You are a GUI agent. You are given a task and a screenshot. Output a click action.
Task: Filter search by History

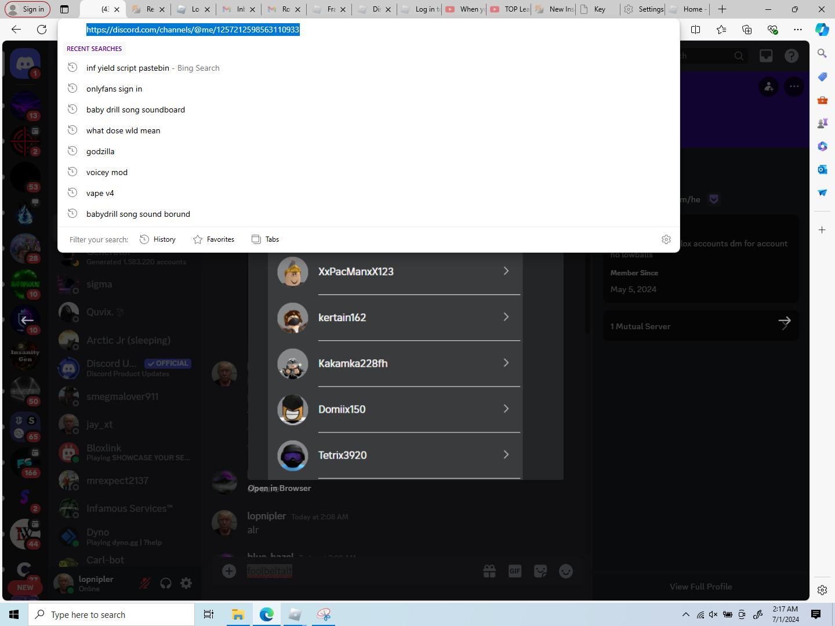click(x=158, y=239)
